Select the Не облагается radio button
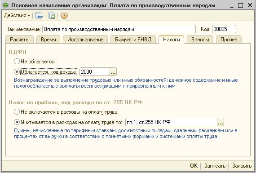The height and width of the screenshot is (173, 256). click(17, 62)
